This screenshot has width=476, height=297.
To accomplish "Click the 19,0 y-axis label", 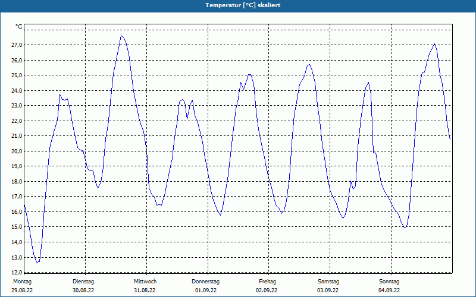I will [17, 166].
